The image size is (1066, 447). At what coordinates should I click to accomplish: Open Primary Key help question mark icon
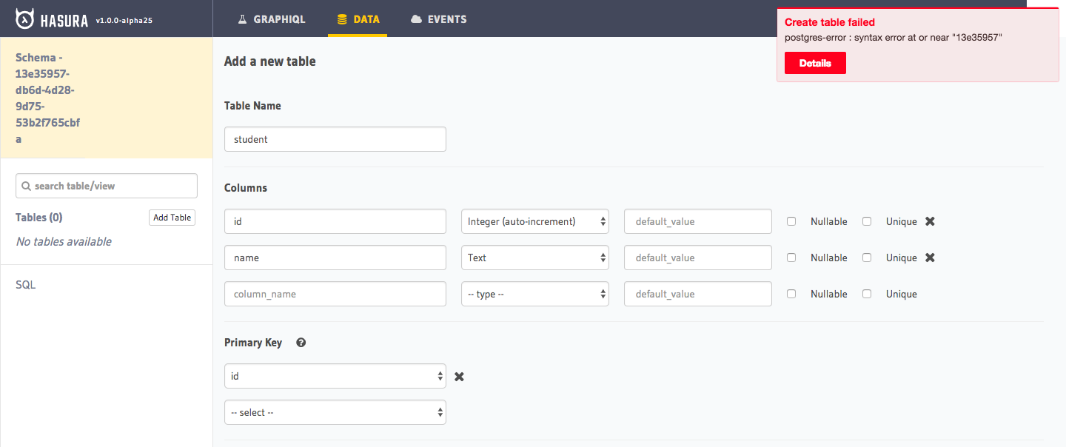point(301,342)
